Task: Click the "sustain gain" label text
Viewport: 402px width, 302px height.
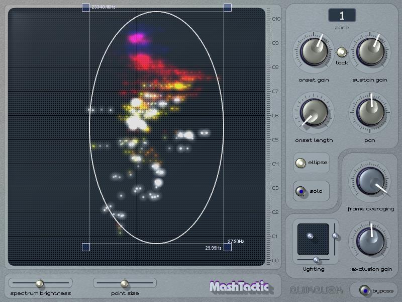Action: pos(370,80)
